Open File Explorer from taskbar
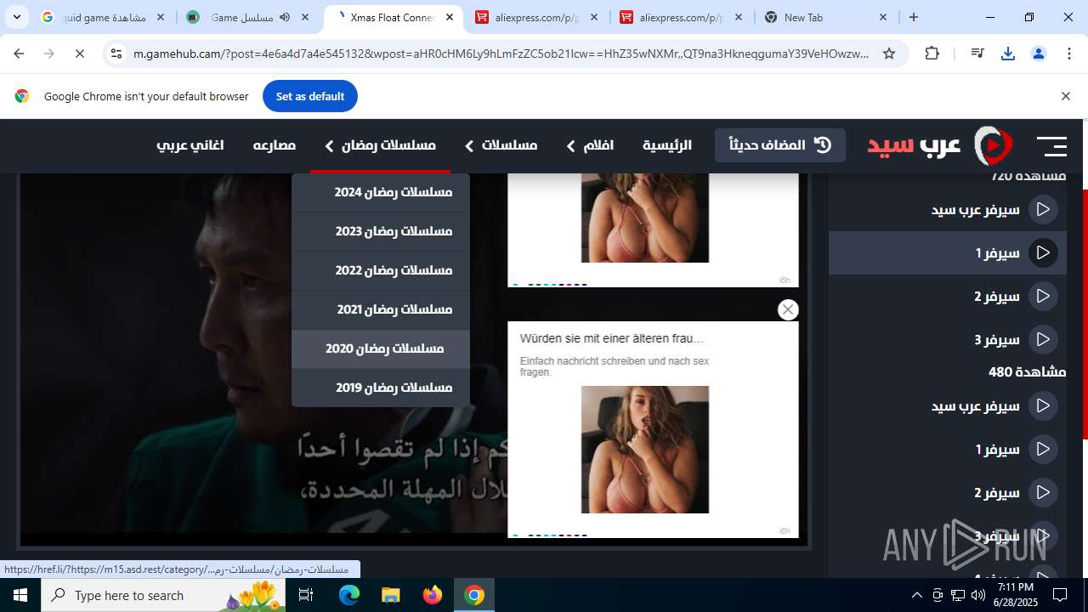 tap(390, 595)
